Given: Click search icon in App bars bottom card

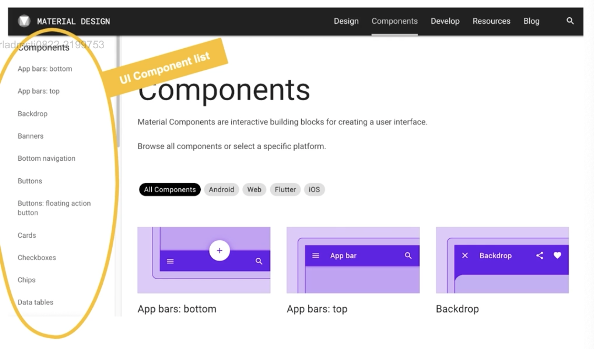Looking at the screenshot, I should click(259, 261).
